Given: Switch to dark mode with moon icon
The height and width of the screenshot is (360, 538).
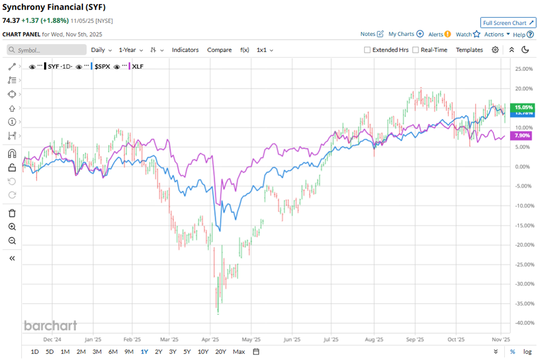Looking at the screenshot, I should [x=525, y=50].
